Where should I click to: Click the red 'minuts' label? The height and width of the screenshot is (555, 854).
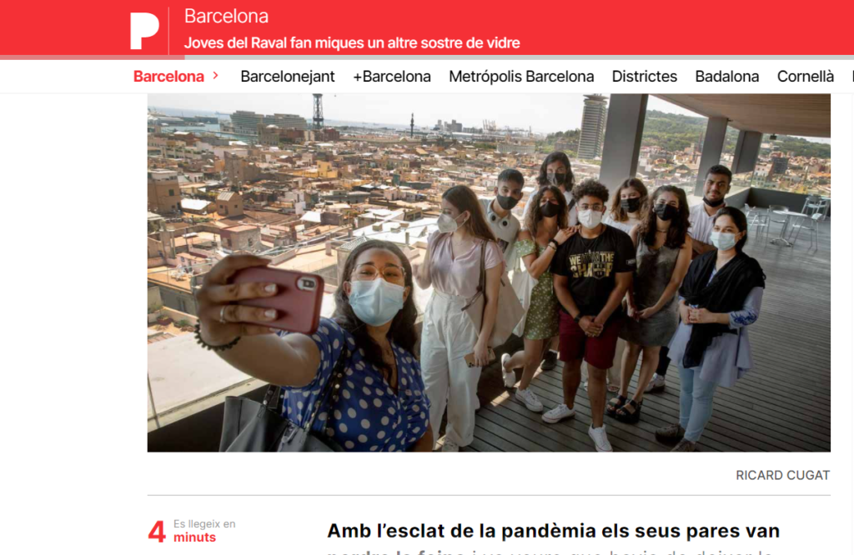(x=194, y=537)
